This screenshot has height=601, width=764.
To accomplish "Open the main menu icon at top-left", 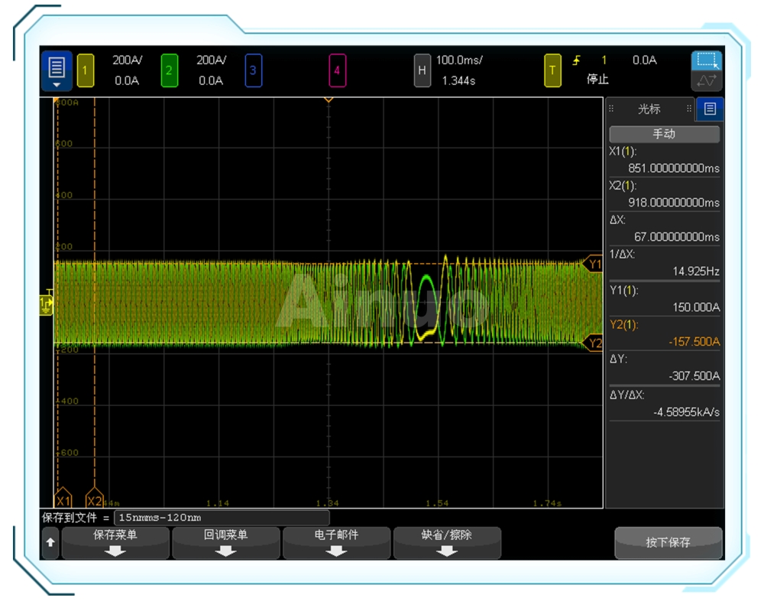I will tap(57, 70).
